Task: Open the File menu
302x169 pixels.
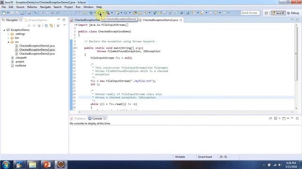Action: point(4,7)
